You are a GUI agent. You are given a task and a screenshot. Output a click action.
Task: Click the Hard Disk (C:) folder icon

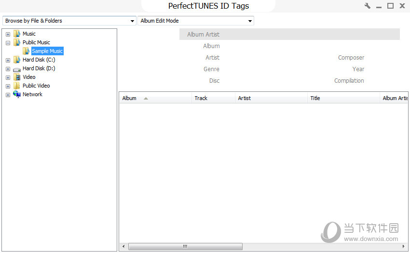pyautogui.click(x=17, y=60)
